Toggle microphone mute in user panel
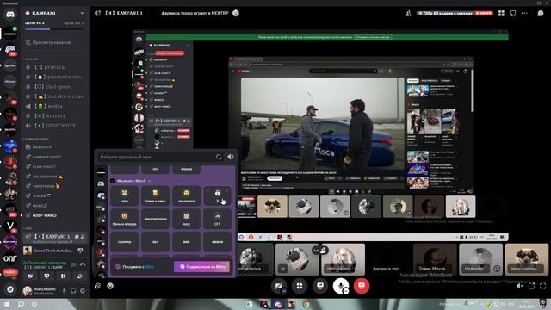Image resolution: width=551 pixels, height=310 pixels. click(64, 291)
